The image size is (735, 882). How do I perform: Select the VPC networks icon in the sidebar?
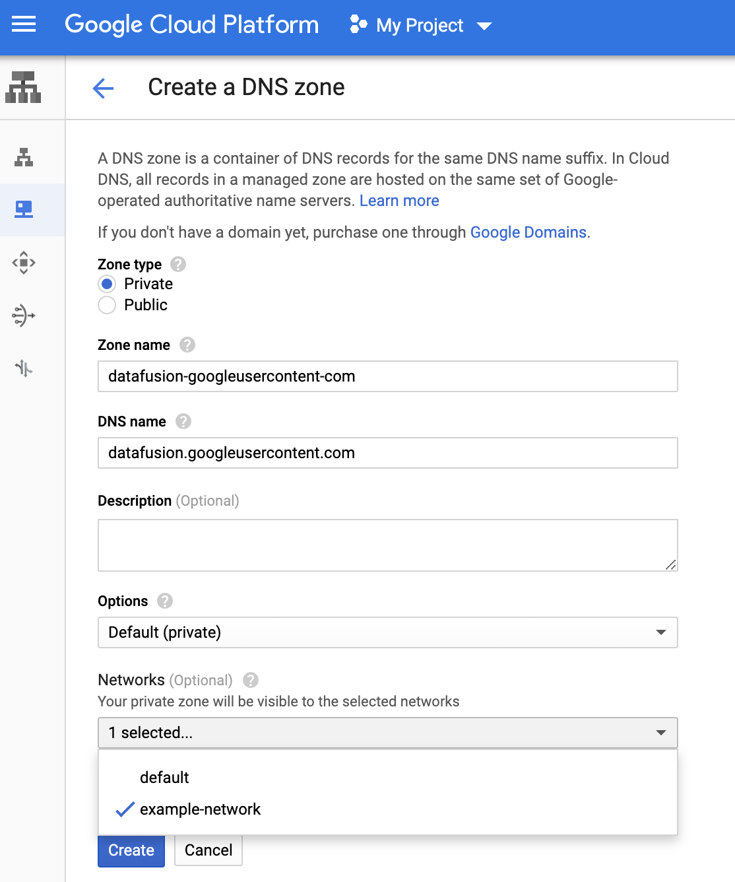click(23, 157)
